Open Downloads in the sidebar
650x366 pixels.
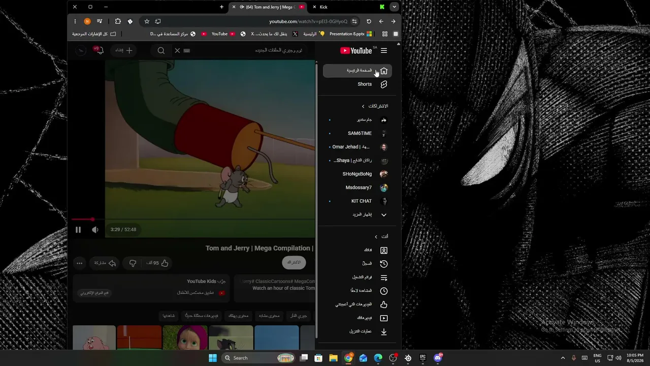357,331
